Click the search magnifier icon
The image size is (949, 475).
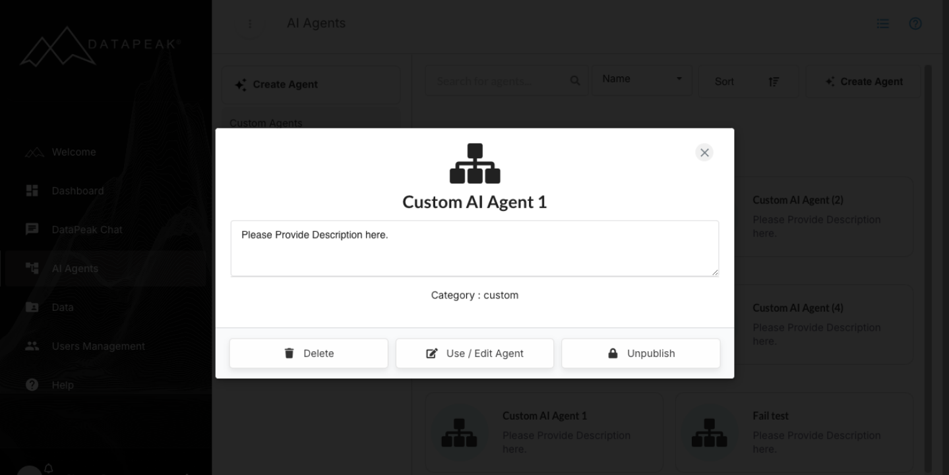(574, 80)
